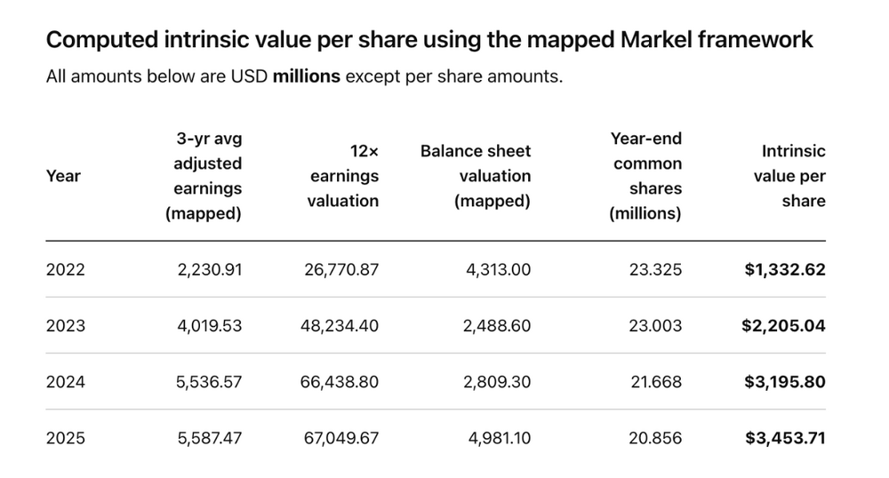The height and width of the screenshot is (478, 889).
Task: Click the 3-yr avg adjusted earnings header
Action: point(204,176)
